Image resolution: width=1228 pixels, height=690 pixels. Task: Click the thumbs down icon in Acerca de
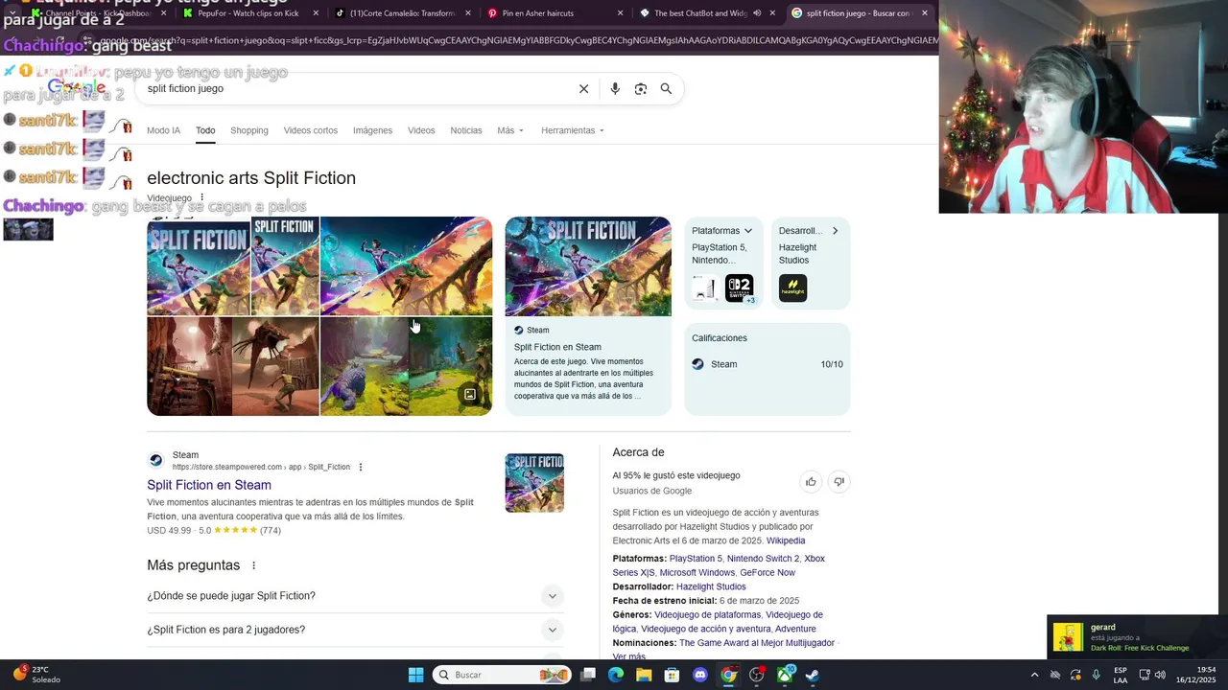pos(838,482)
